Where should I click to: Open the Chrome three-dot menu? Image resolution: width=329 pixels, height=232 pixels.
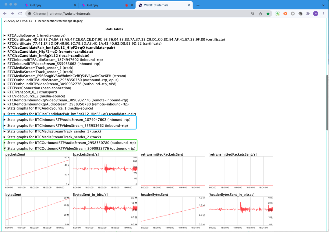point(323,14)
